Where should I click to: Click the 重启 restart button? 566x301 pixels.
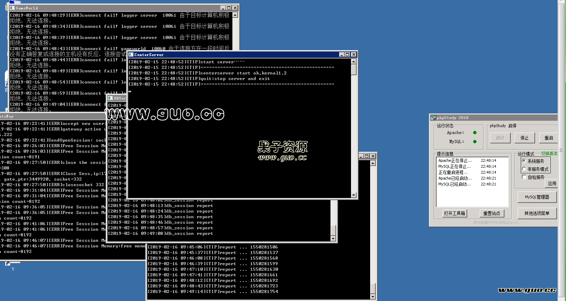pos(549,138)
